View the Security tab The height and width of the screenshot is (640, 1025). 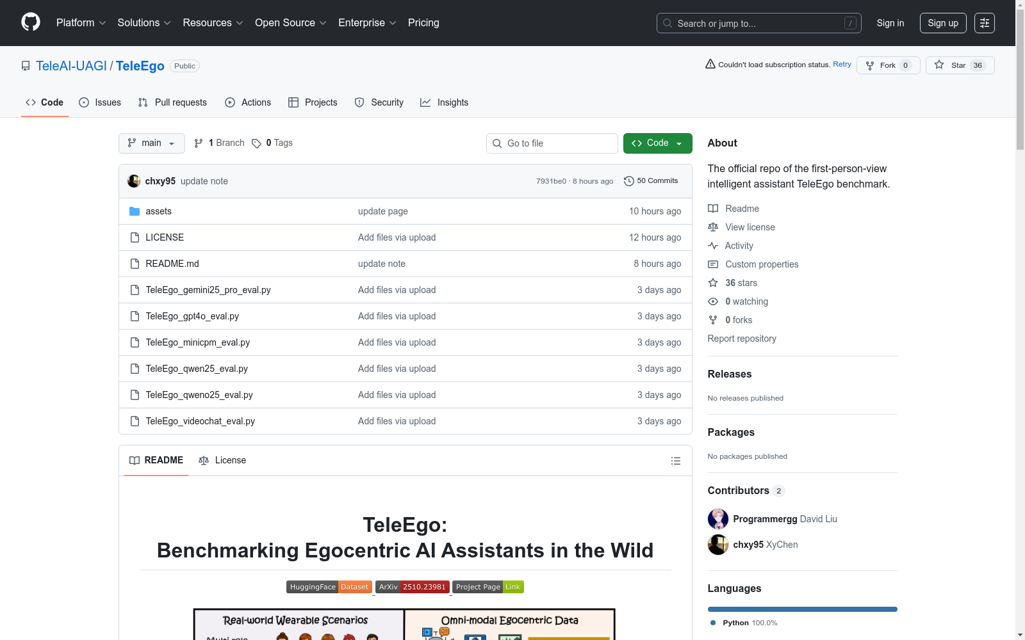(379, 102)
